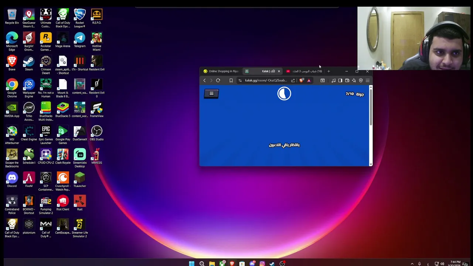Open Brave playlist music note icon

(x=334, y=81)
